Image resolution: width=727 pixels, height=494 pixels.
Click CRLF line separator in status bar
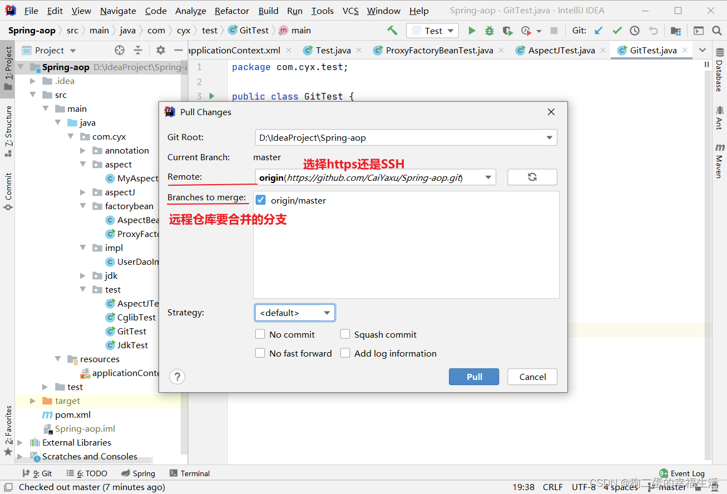[552, 487]
